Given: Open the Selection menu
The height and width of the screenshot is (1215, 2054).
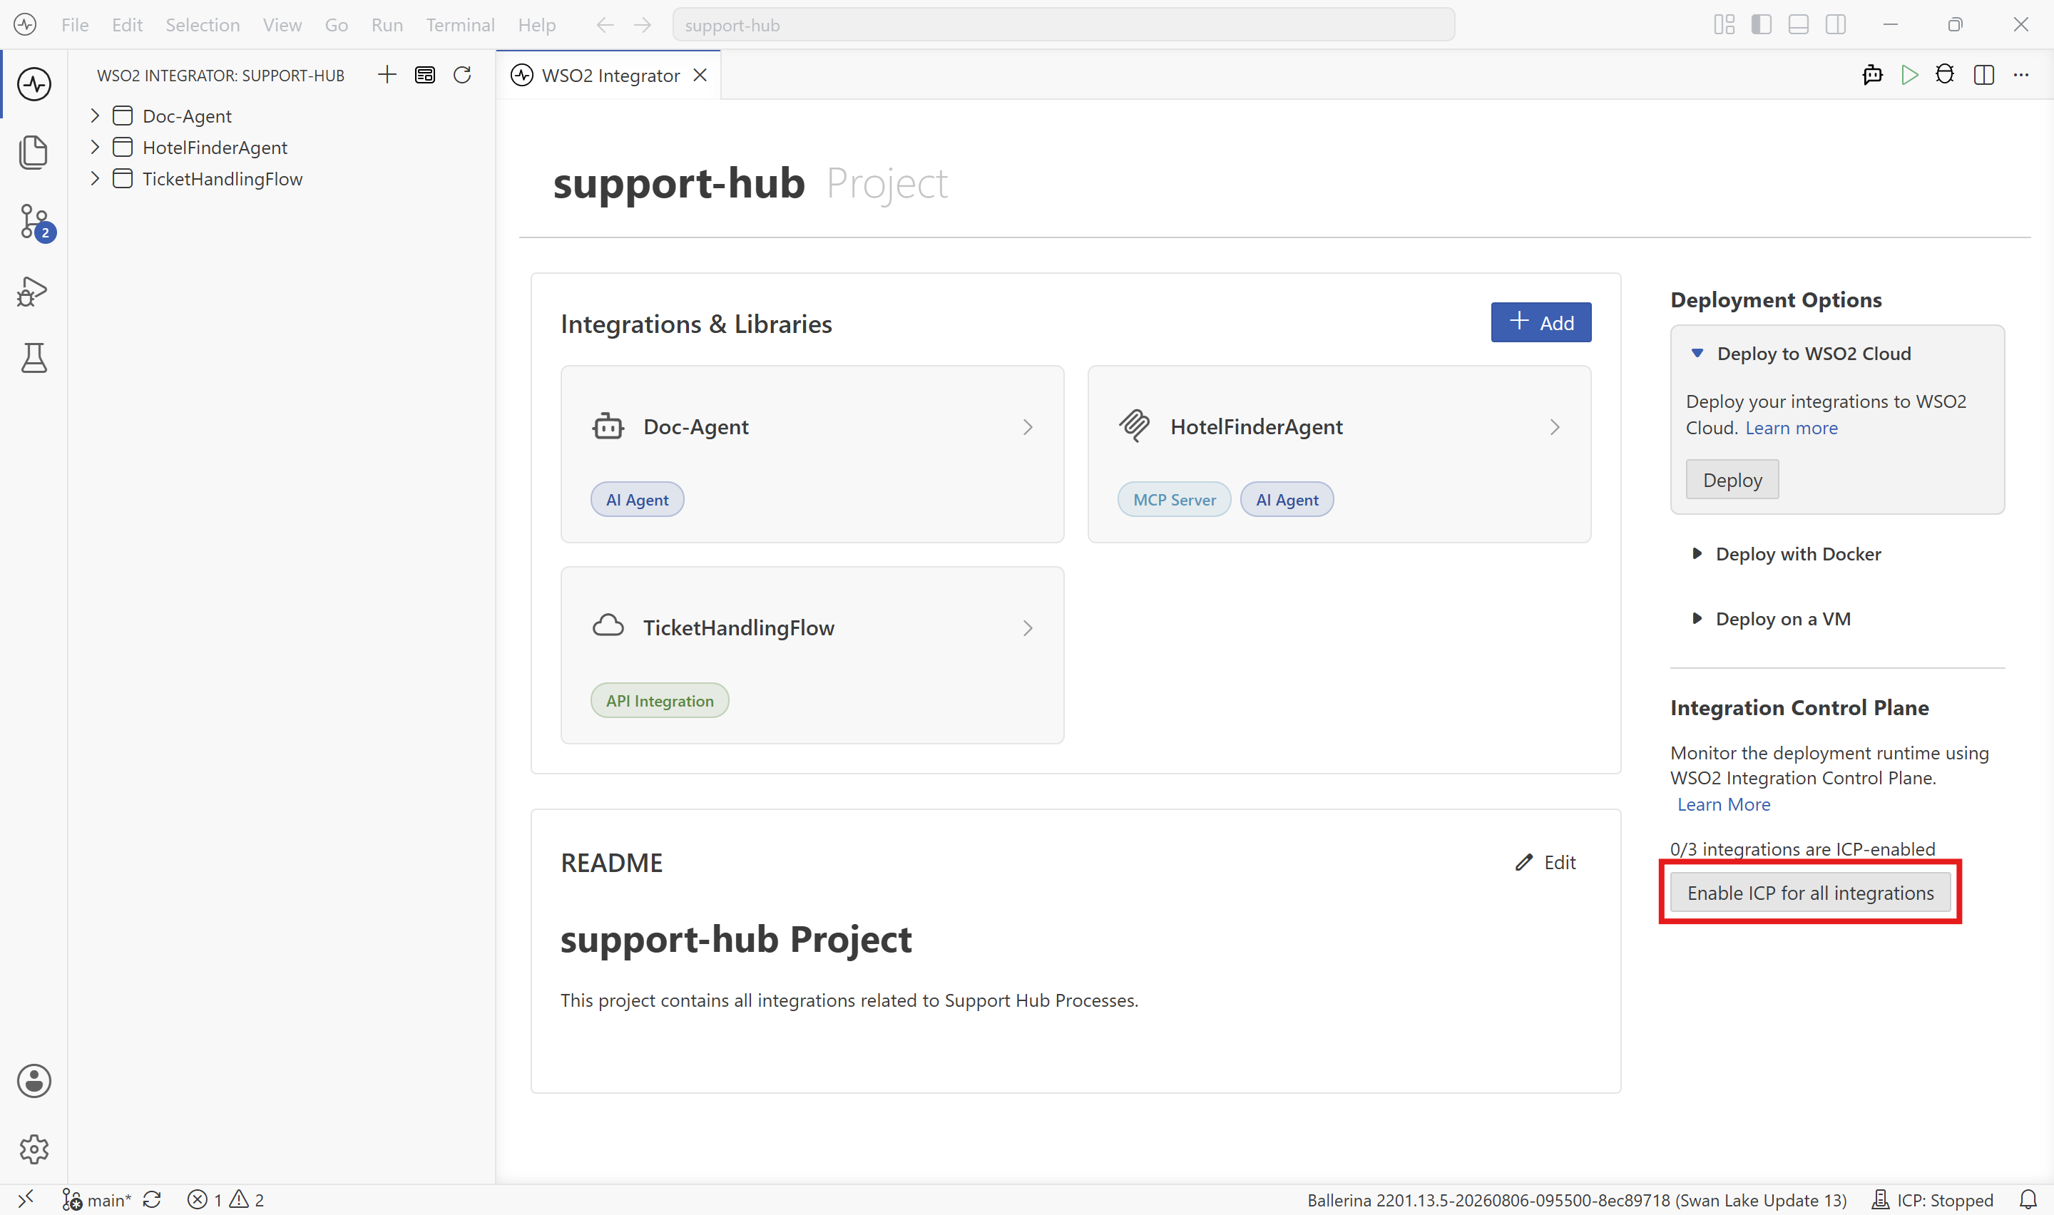Looking at the screenshot, I should tap(203, 24).
